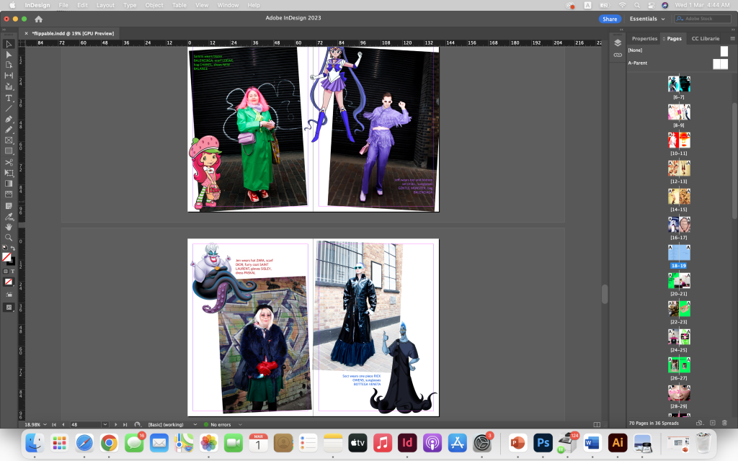The image size is (738, 461).
Task: Select the Pencil tool
Action: pyautogui.click(x=9, y=130)
